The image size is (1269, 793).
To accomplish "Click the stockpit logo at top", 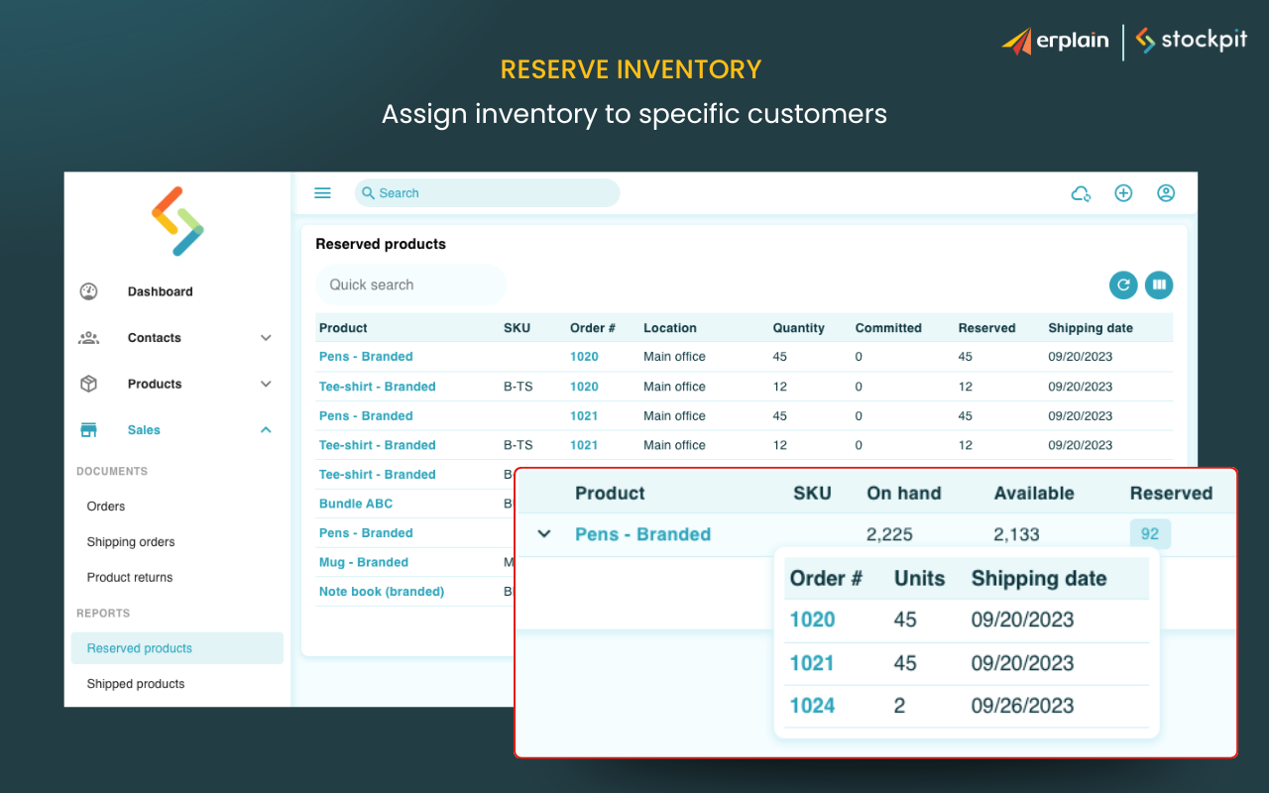I will [x=1192, y=41].
